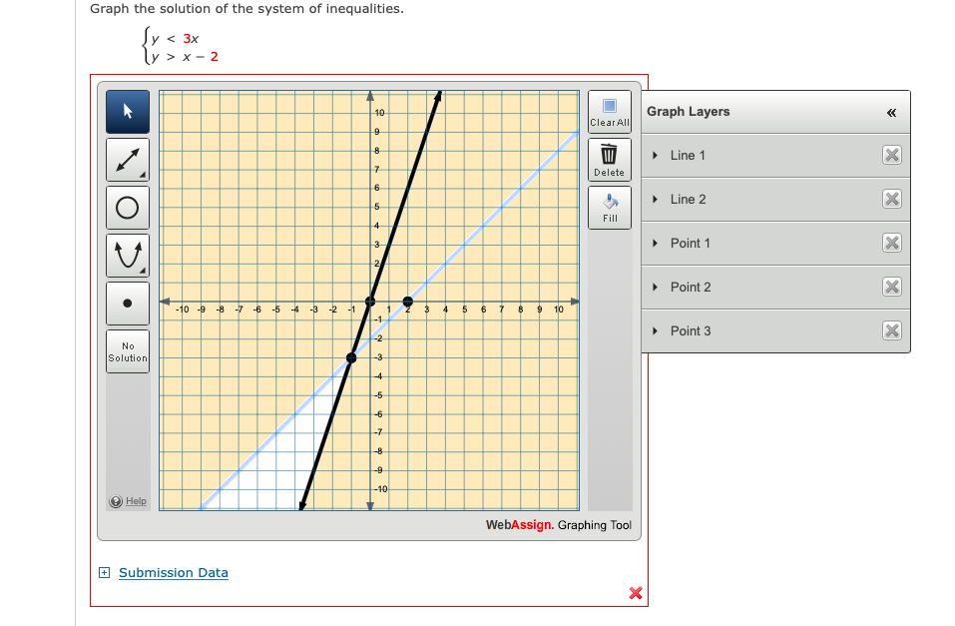Delete Line 1 using its X button
Screen dimensions: 955x626
(891, 155)
